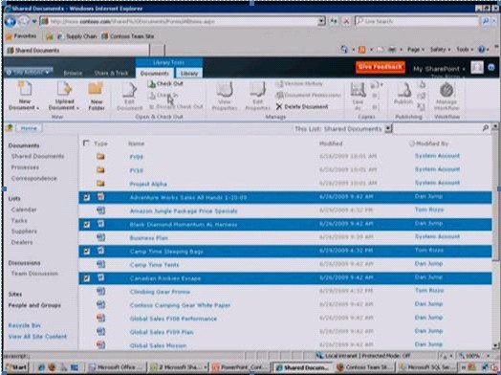
Task: Click the Give Feedback button
Action: [381, 67]
